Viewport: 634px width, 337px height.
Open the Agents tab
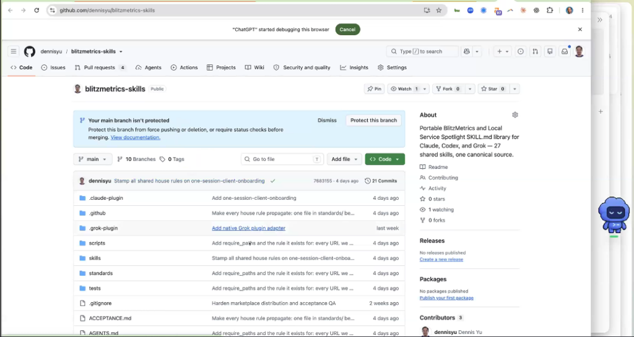pyautogui.click(x=149, y=67)
